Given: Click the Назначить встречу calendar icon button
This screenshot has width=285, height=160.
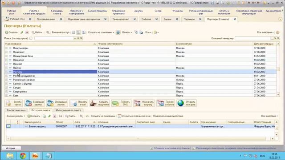Looking at the screenshot, I should (x=144, y=103).
